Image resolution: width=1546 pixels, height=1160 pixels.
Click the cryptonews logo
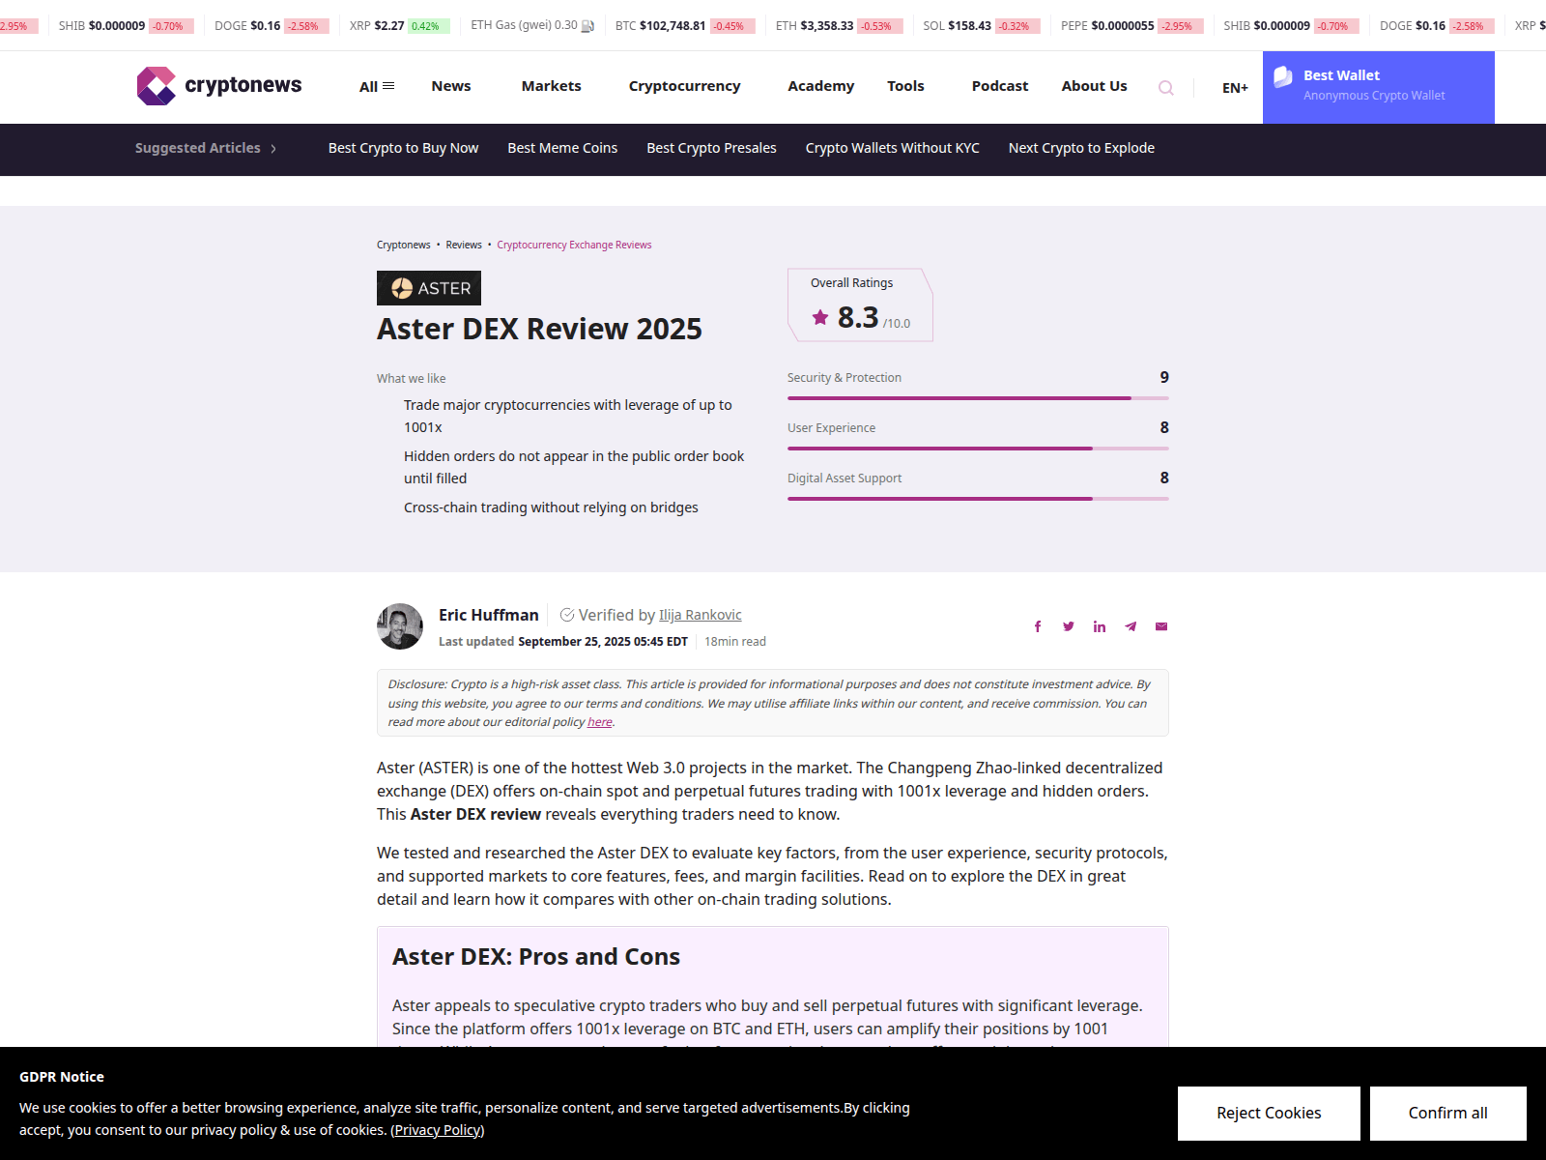click(x=219, y=86)
